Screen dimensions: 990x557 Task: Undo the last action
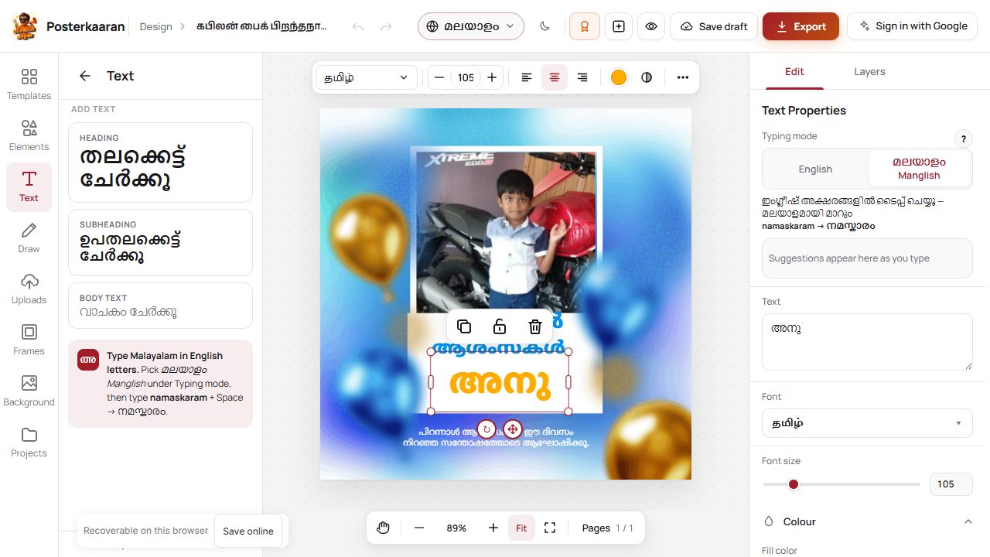(x=357, y=26)
